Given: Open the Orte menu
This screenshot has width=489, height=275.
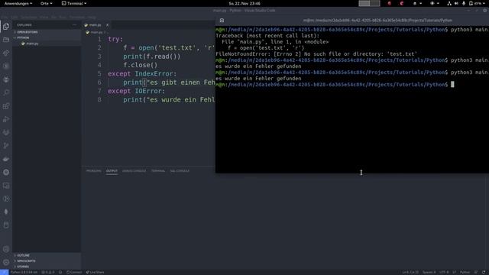Looking at the screenshot, I should pos(46,3).
